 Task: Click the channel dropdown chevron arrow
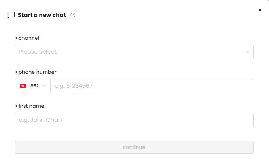(248, 52)
